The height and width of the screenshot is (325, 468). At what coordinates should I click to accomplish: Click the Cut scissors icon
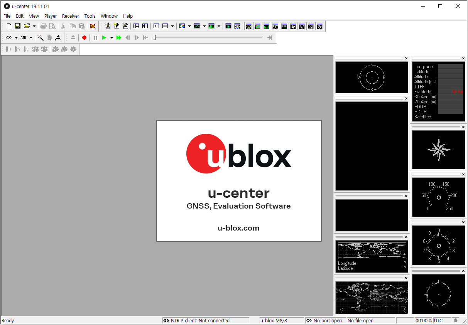click(x=63, y=26)
